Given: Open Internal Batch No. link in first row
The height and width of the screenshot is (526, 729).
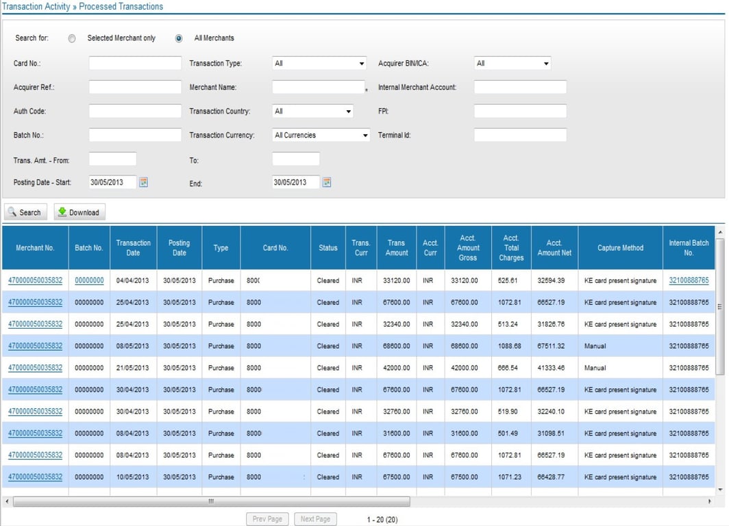Looking at the screenshot, I should (689, 280).
